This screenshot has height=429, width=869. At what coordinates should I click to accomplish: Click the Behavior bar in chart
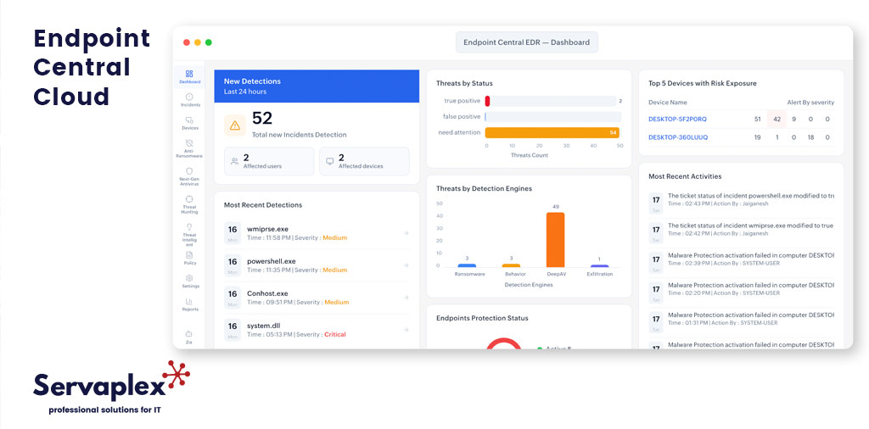pos(511,265)
